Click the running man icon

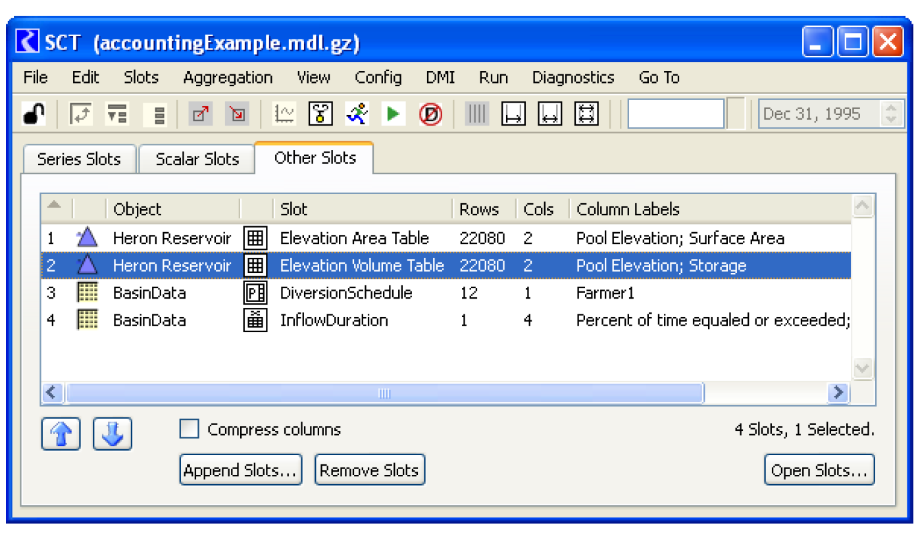(x=357, y=114)
